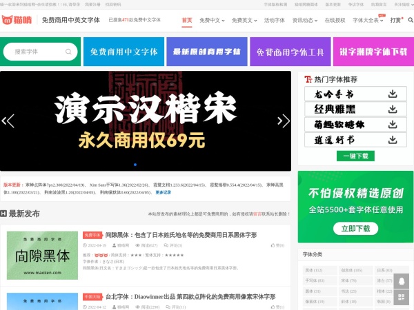The width and height of the screenshot is (414, 310).
Task: Download the 龙吟手书 font via its download icon
Action: (x=392, y=94)
